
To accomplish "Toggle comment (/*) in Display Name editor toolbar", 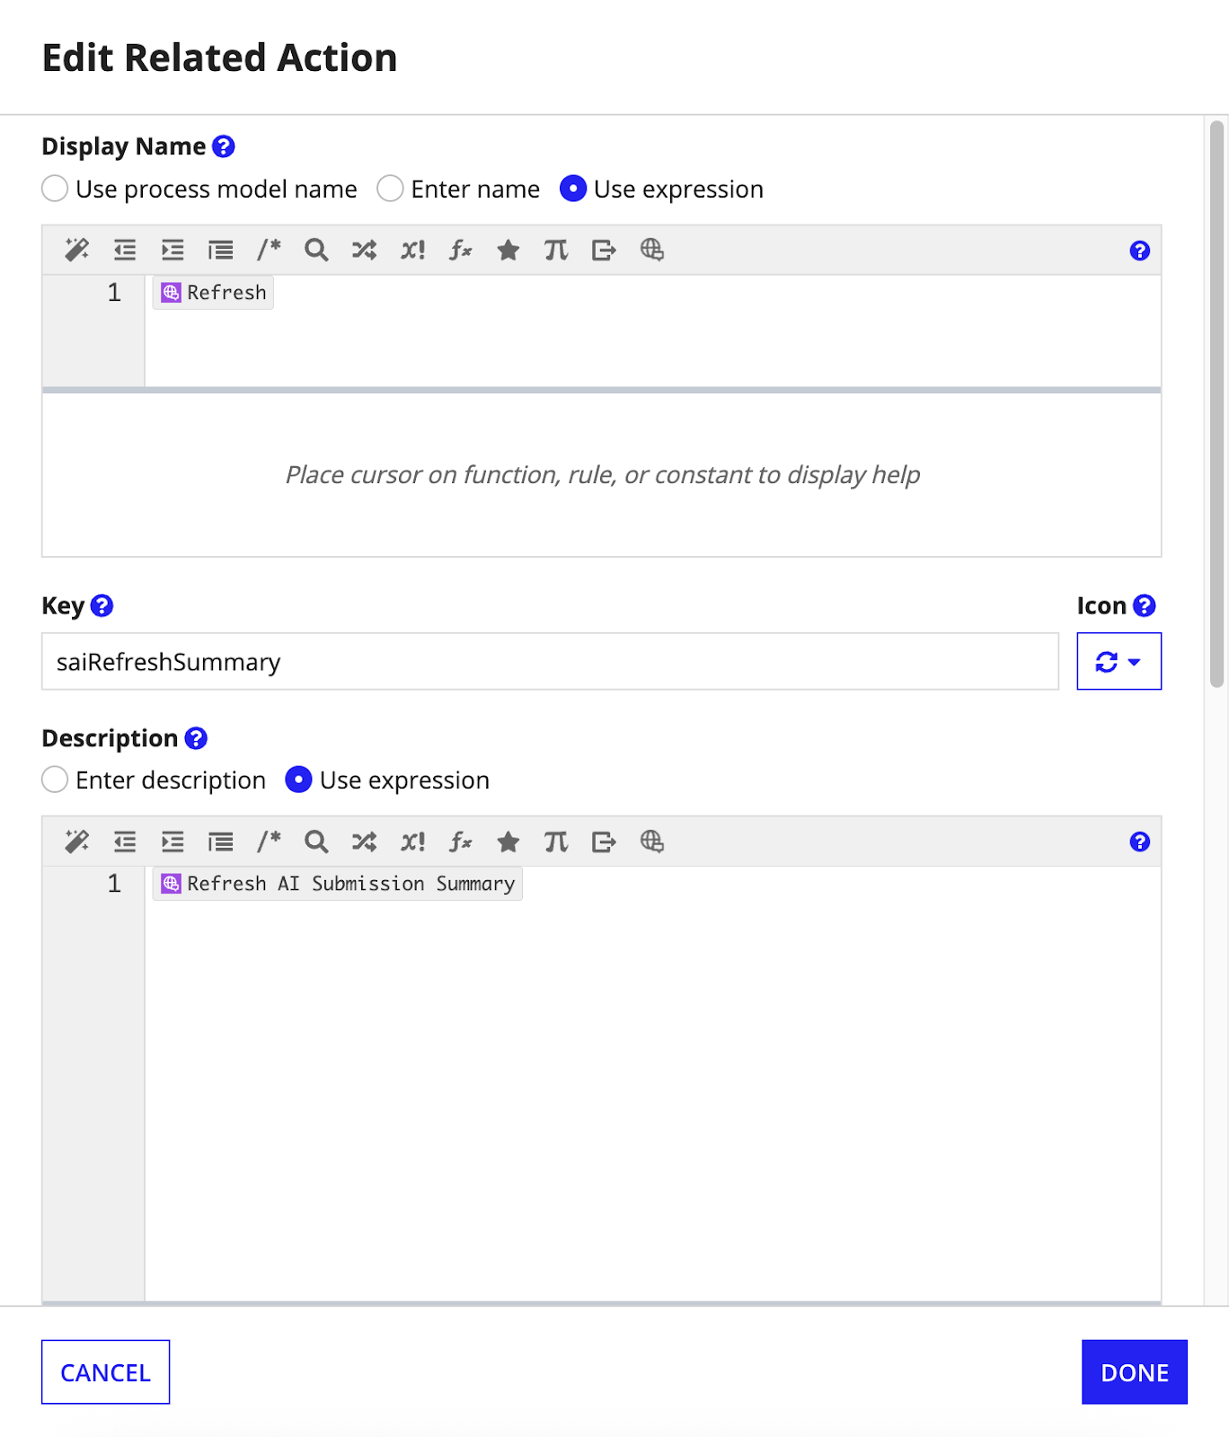I will (x=269, y=250).
